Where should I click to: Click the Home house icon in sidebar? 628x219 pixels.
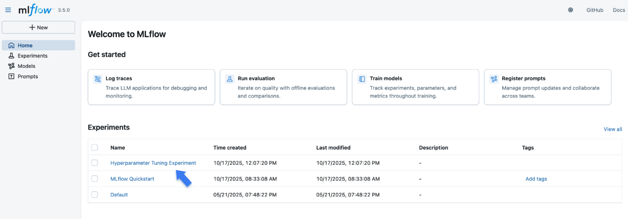coord(11,46)
